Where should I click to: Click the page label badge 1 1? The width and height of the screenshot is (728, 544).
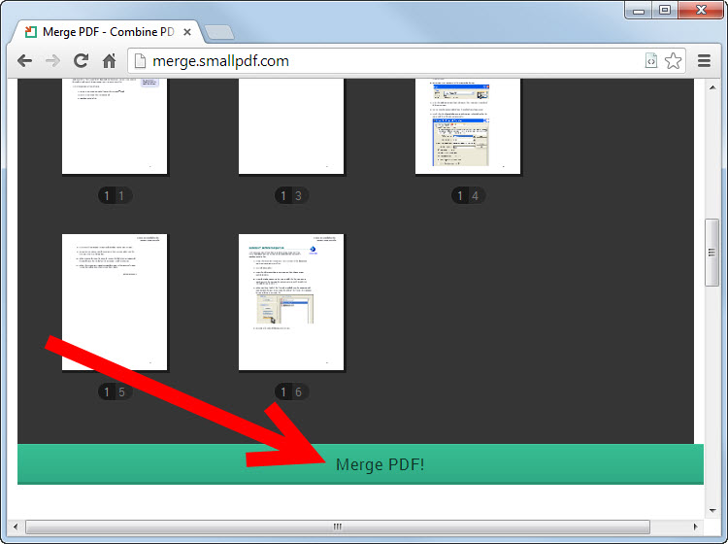[116, 195]
